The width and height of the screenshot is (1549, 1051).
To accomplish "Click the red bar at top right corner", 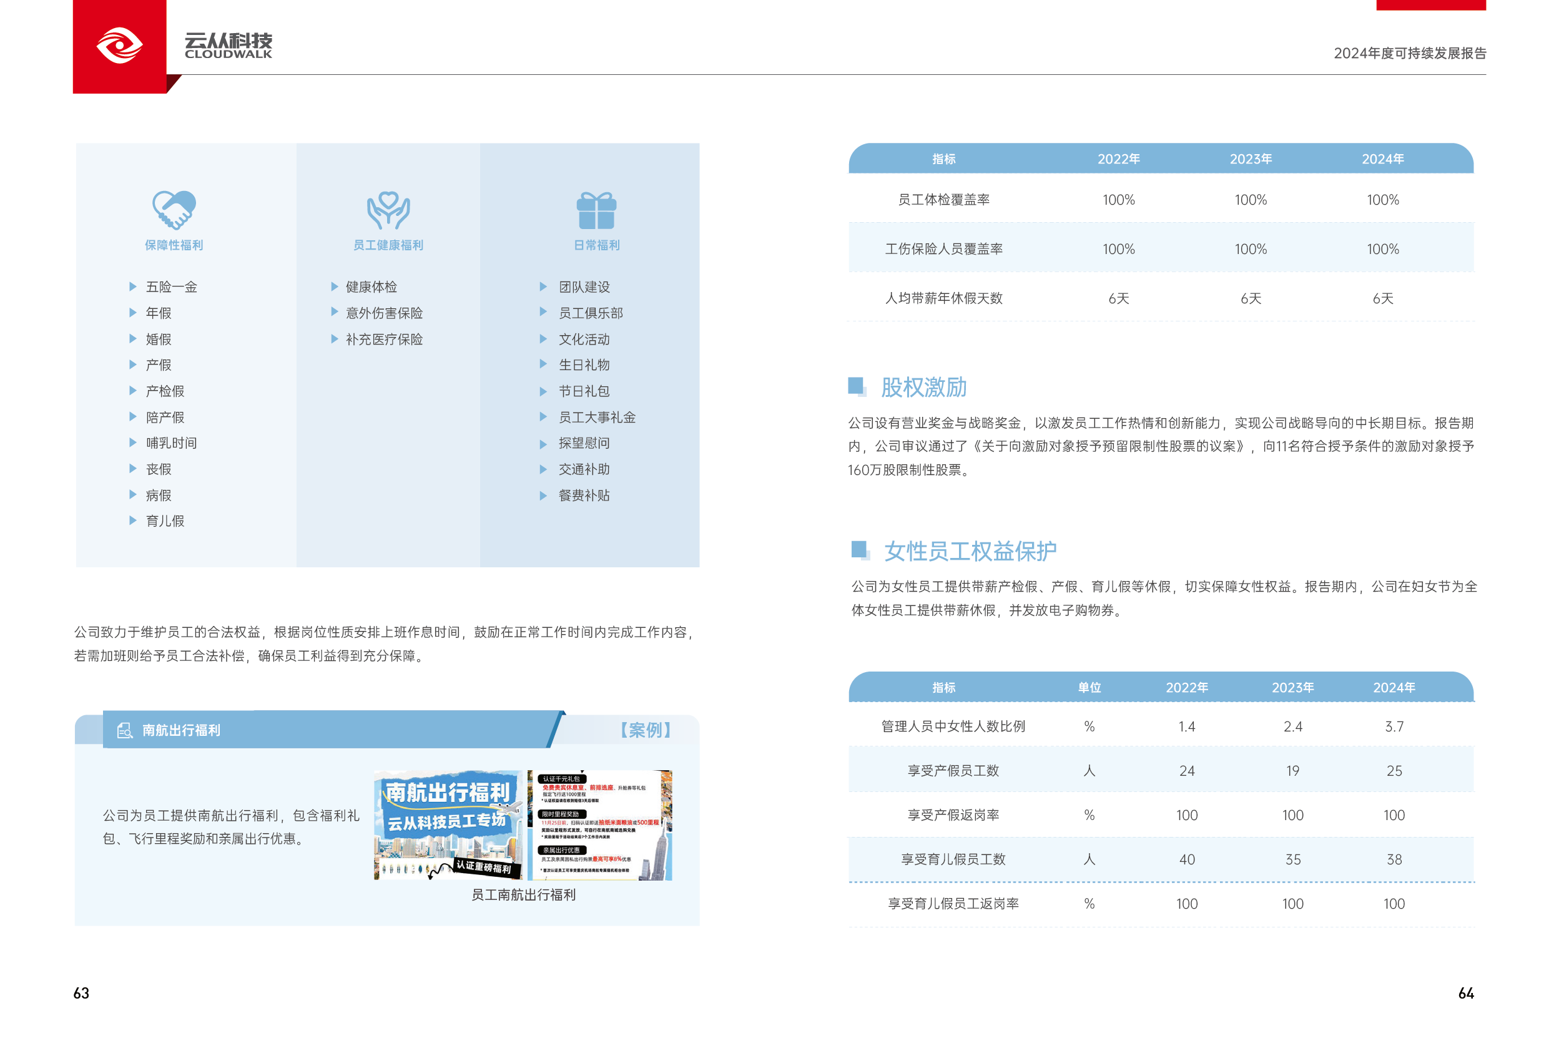I will (x=1430, y=4).
